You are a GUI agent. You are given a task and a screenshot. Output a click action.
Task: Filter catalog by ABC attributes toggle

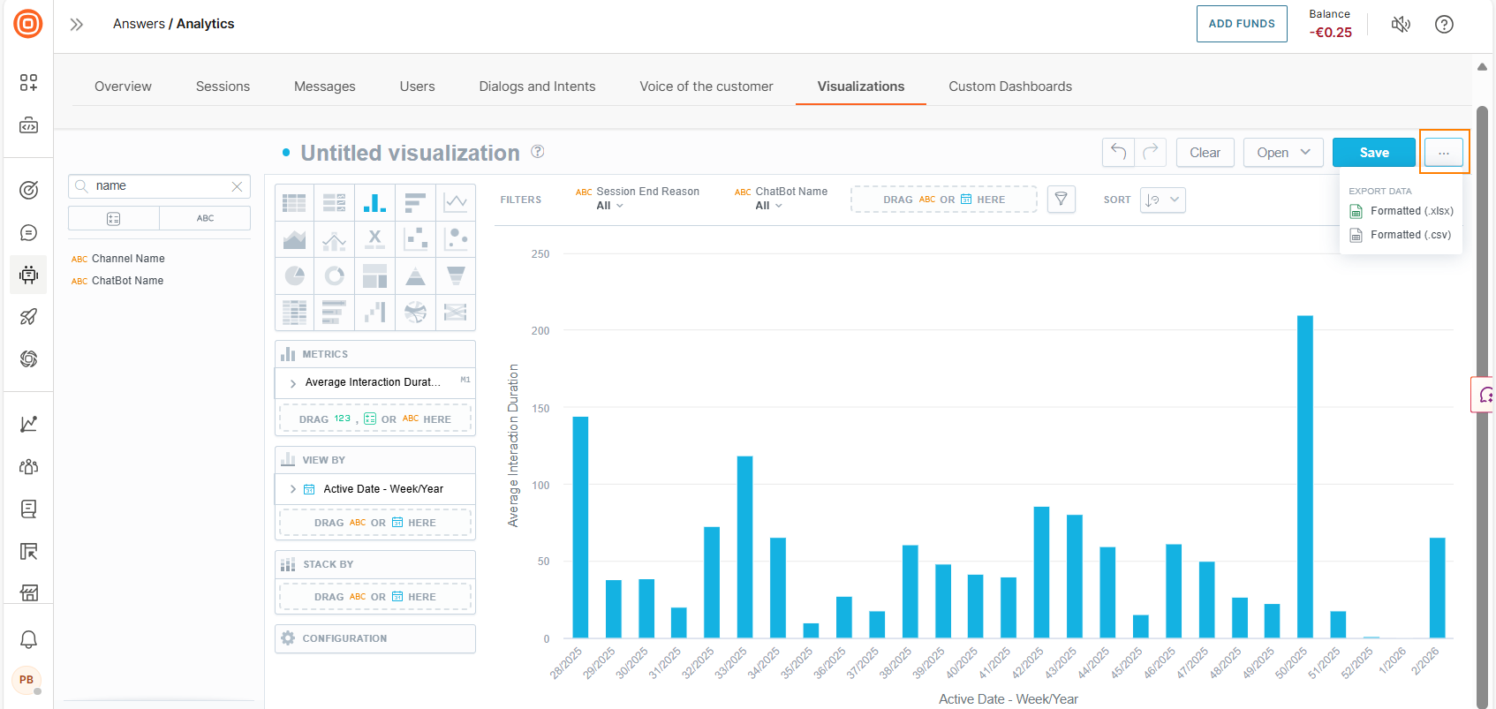tap(205, 218)
